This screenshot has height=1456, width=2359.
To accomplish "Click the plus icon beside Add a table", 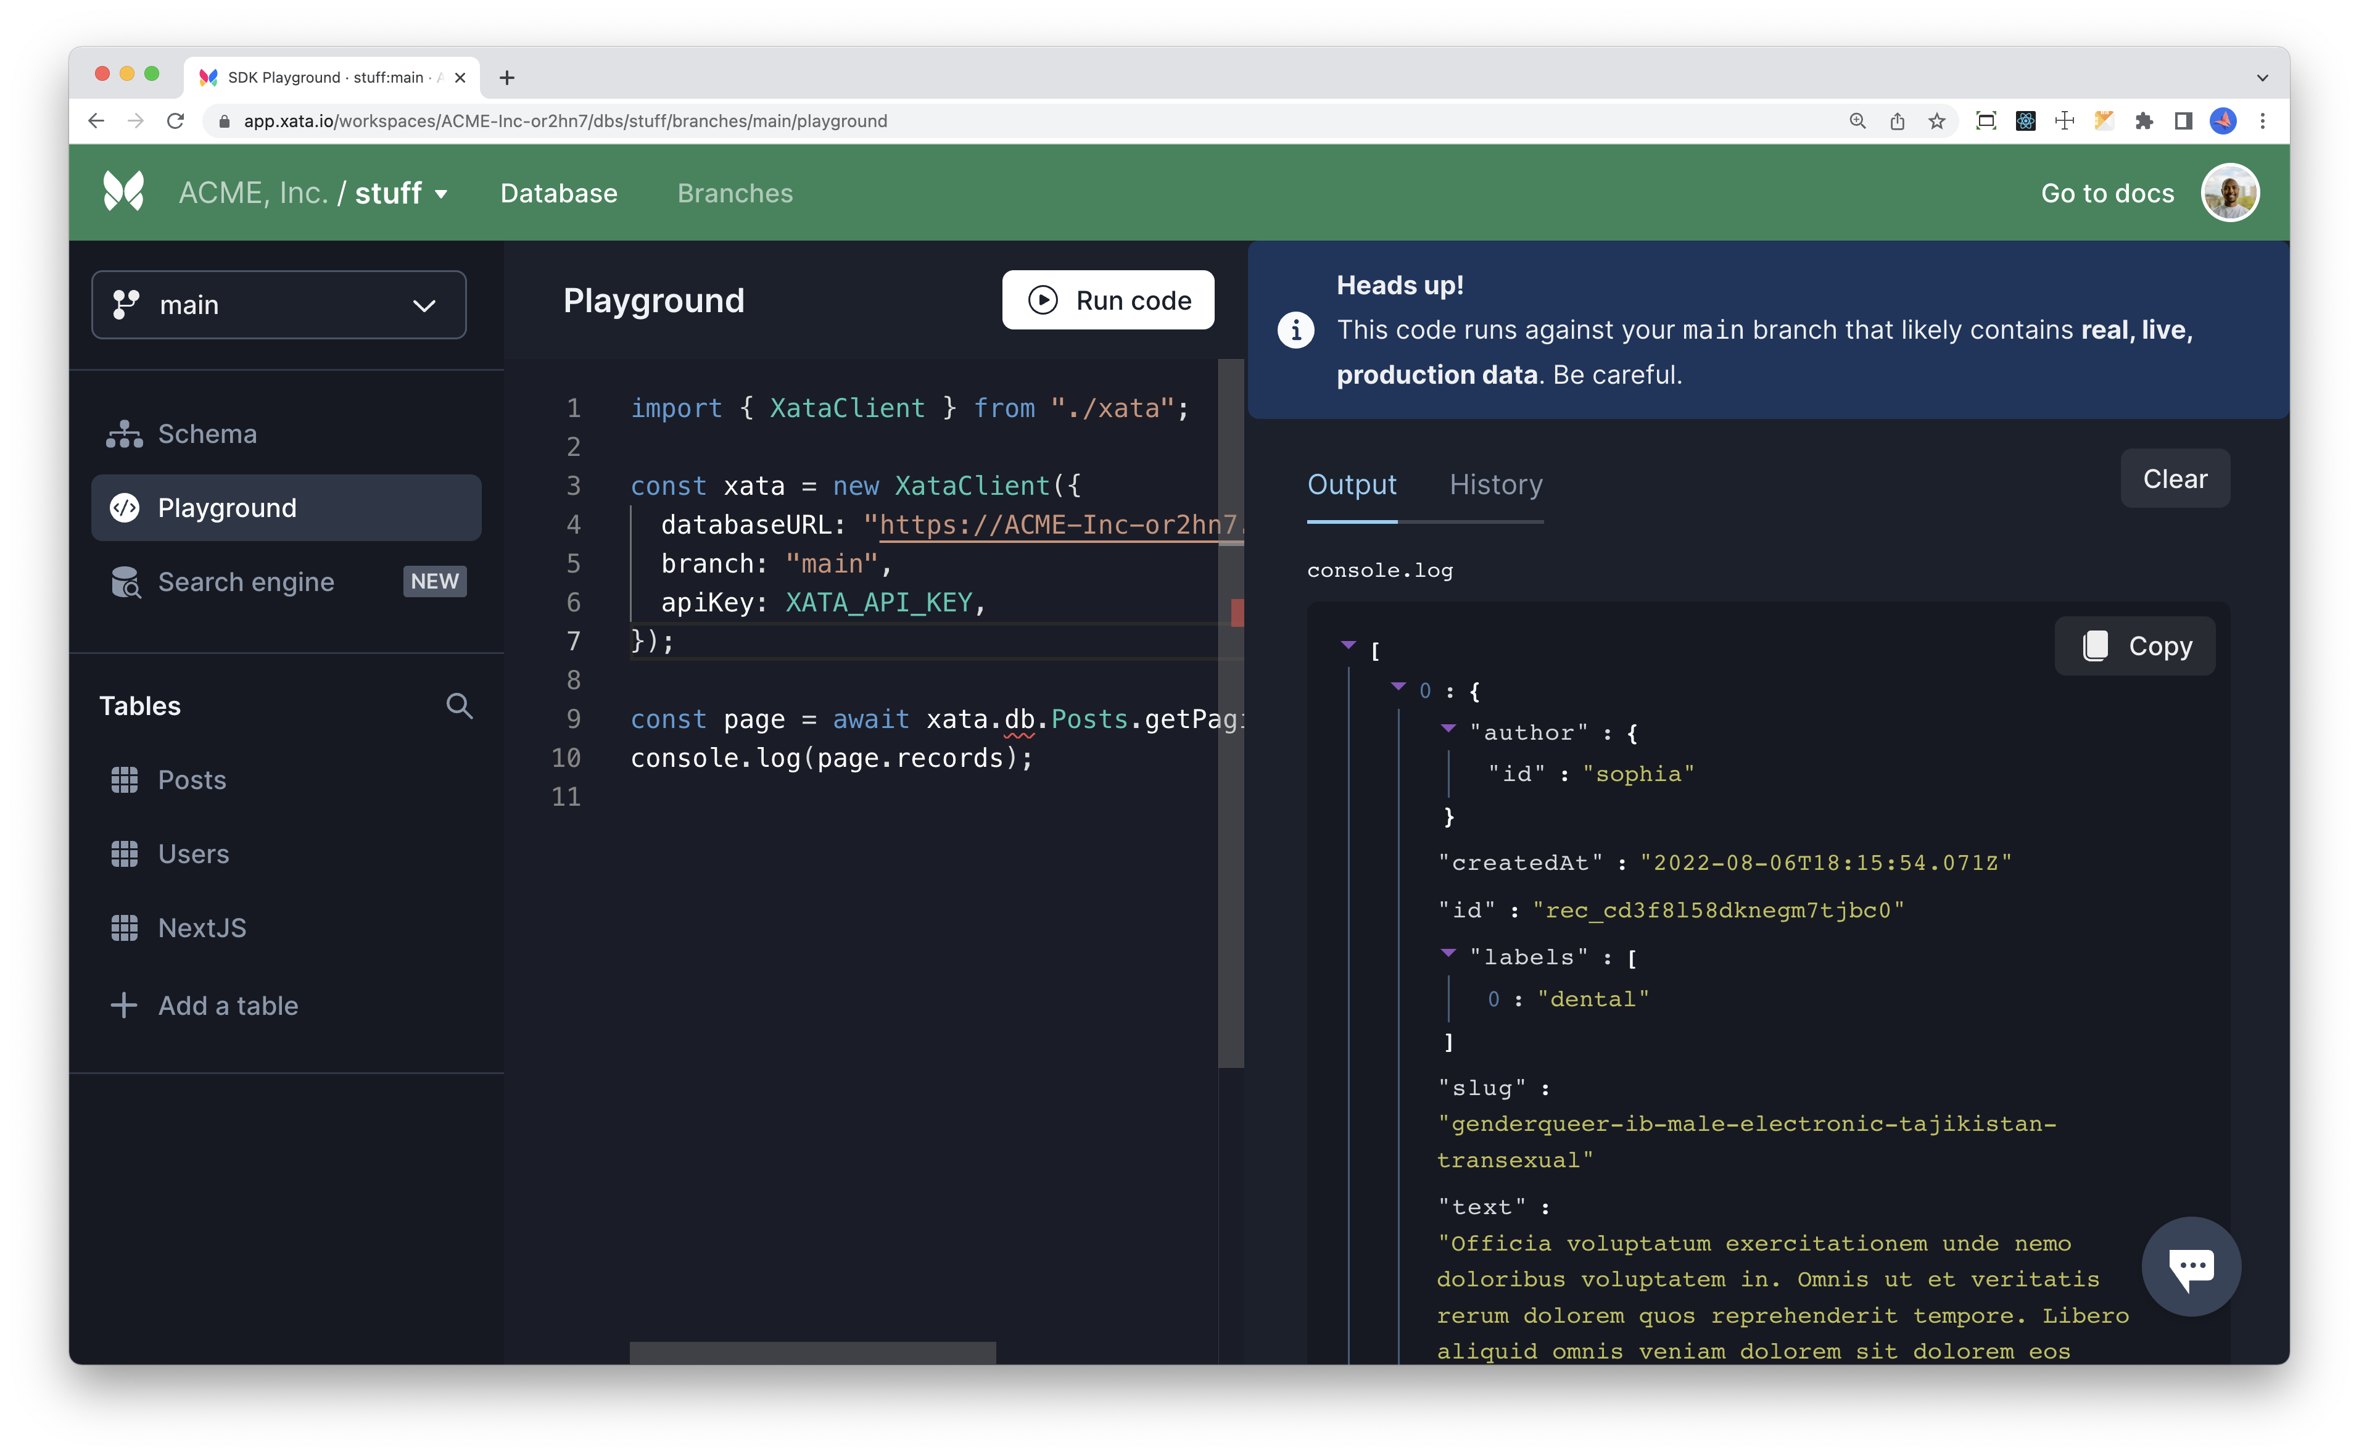I will 124,1006.
